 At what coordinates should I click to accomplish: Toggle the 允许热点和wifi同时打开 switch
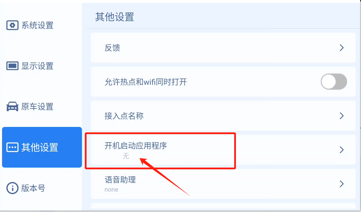tap(334, 82)
